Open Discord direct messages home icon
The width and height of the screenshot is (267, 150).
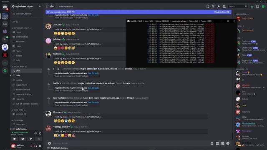(5, 7)
